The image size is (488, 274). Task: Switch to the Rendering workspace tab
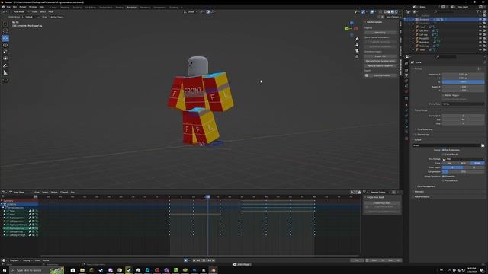click(x=145, y=7)
